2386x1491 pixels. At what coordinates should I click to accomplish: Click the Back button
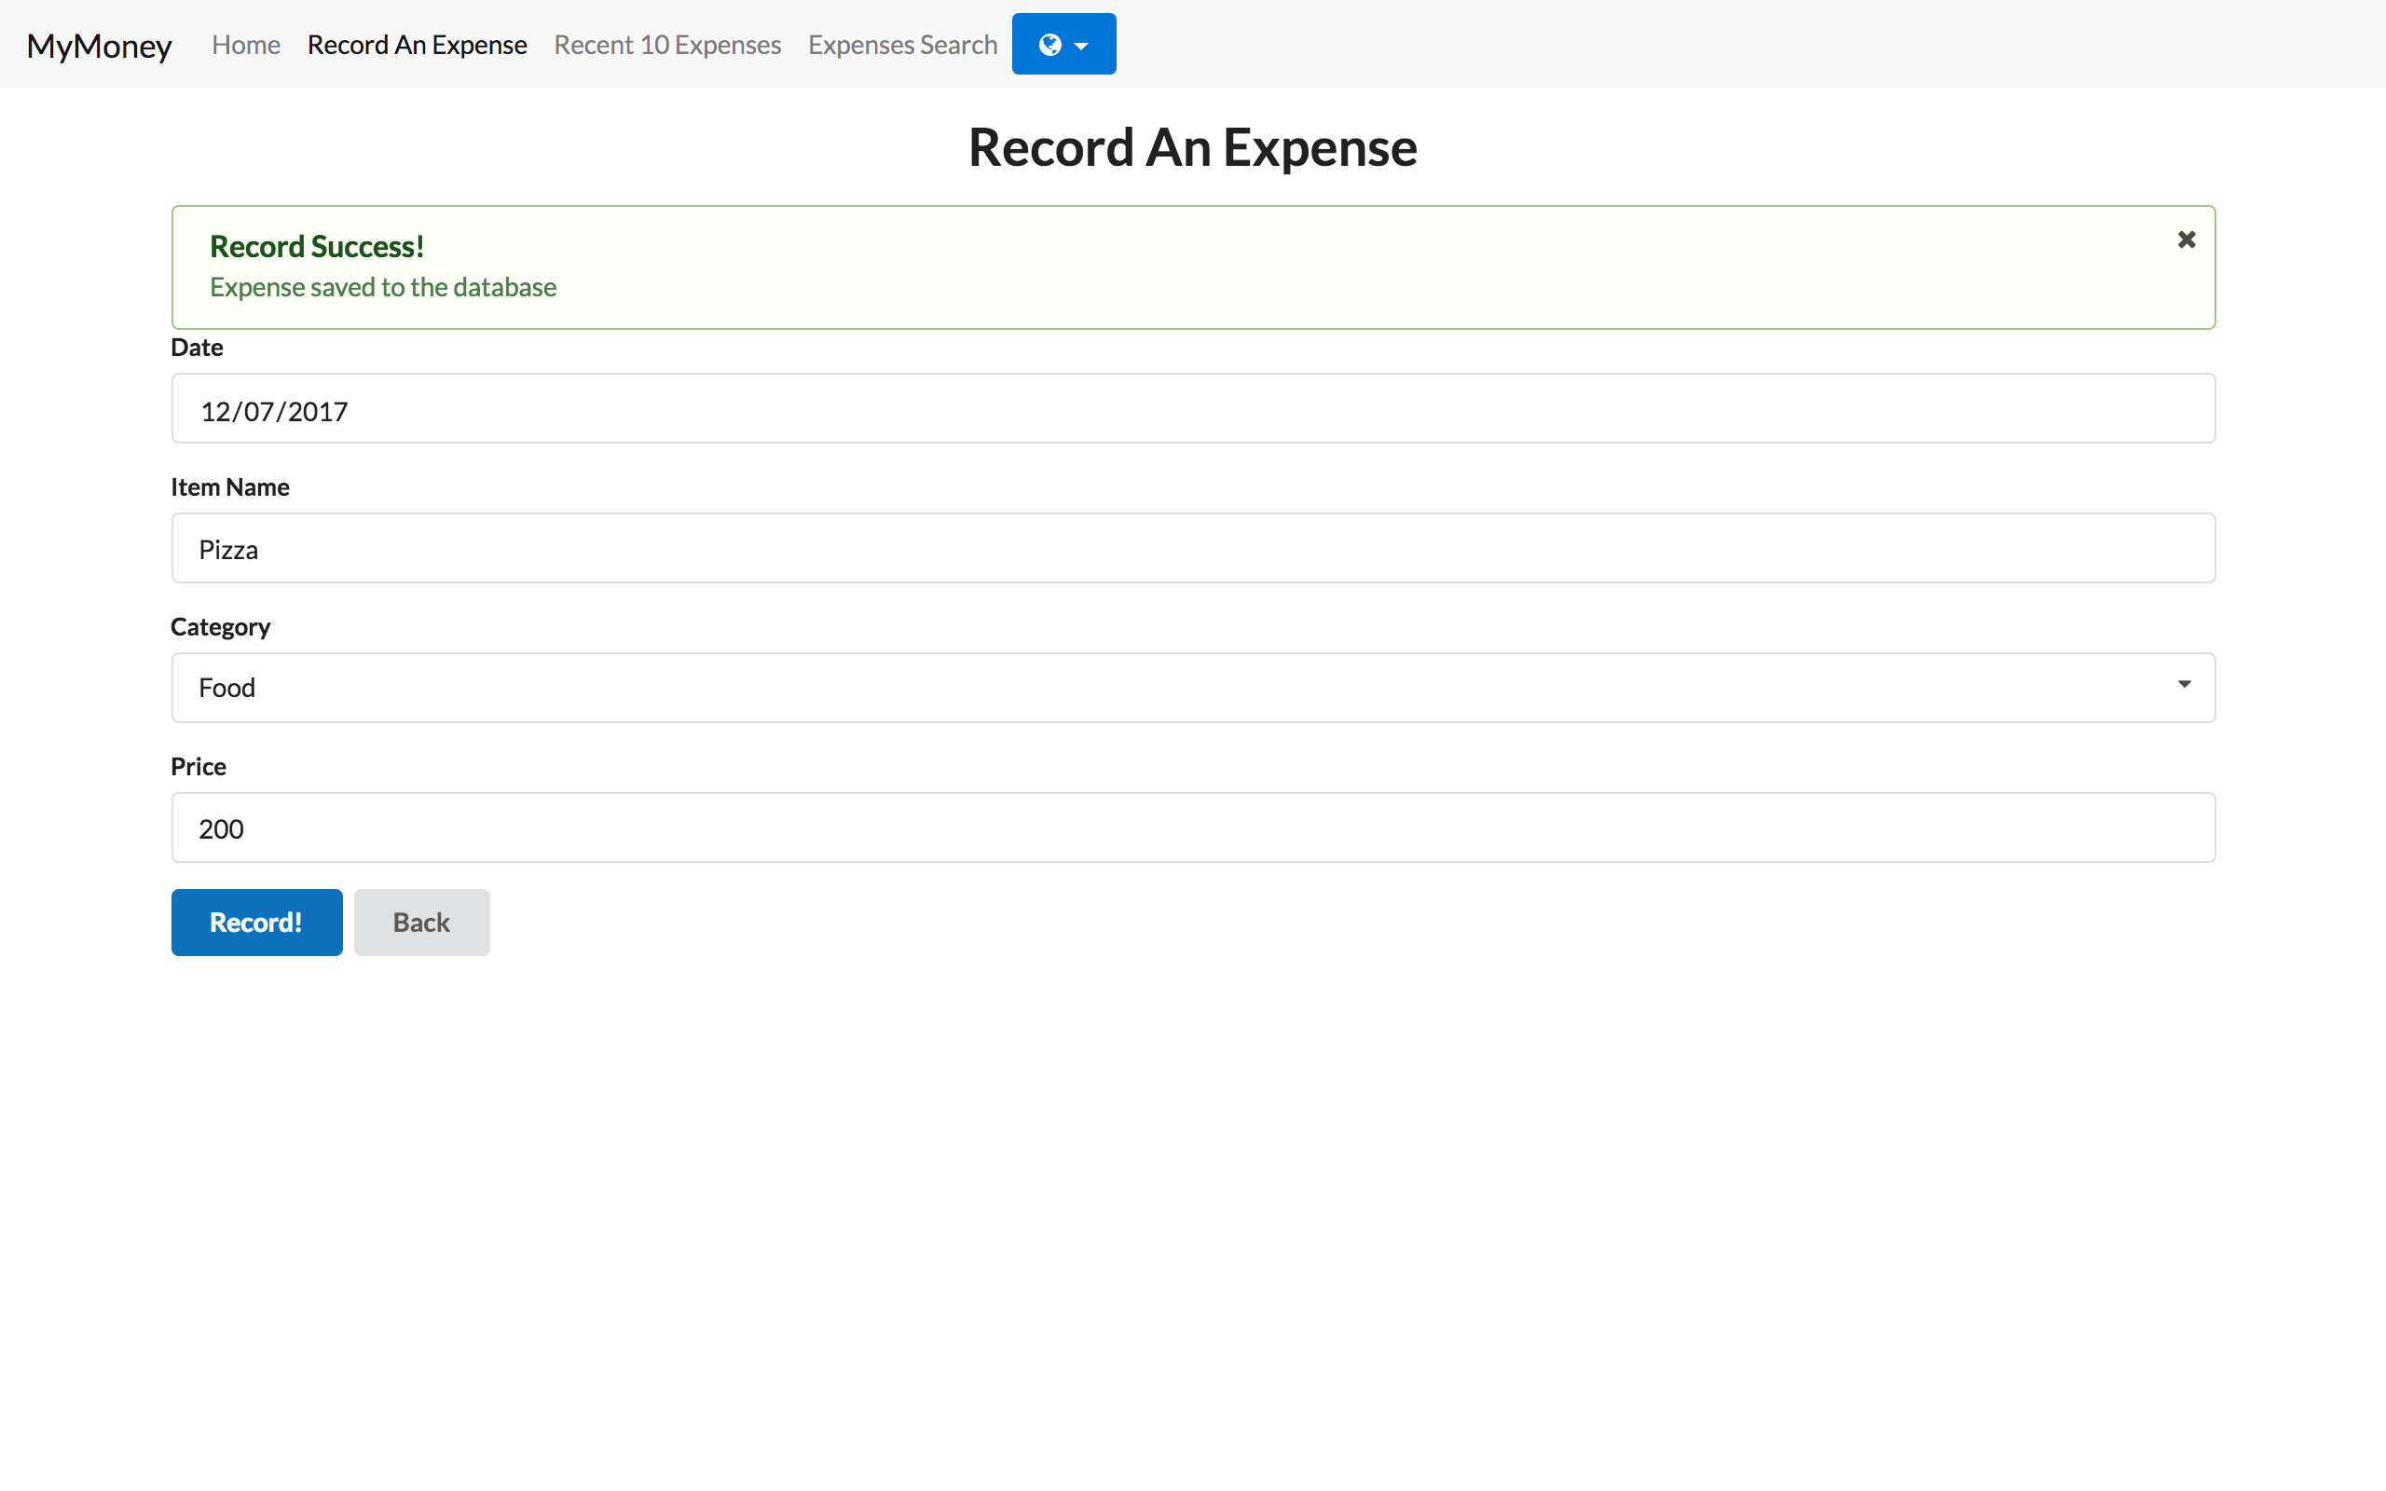421,922
